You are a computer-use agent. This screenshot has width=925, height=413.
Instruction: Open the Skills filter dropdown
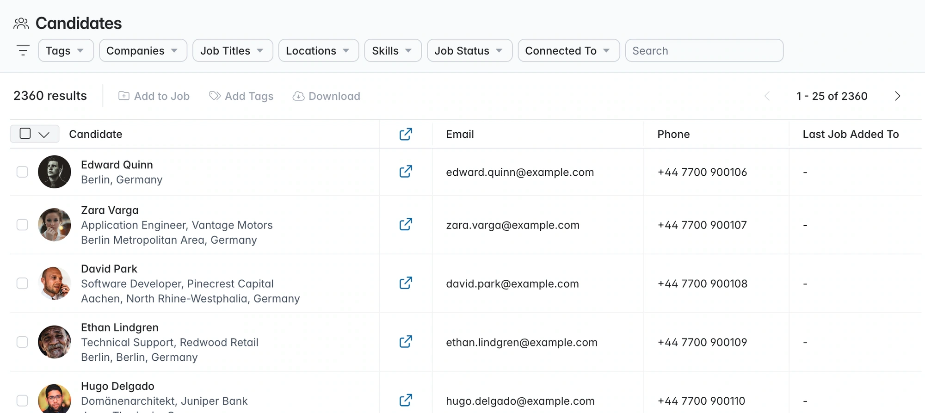point(393,50)
